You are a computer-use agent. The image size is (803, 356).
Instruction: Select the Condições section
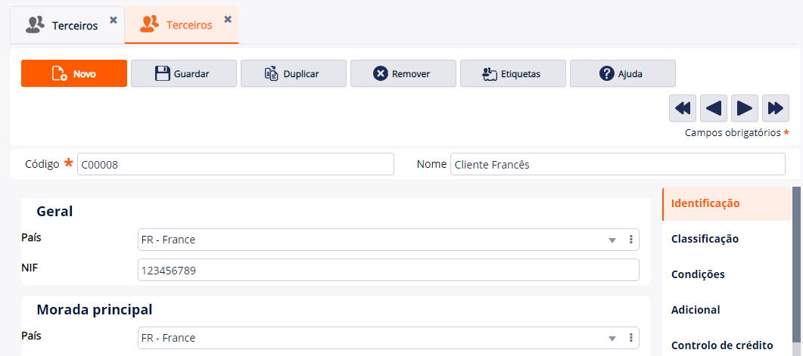pyautogui.click(x=698, y=274)
